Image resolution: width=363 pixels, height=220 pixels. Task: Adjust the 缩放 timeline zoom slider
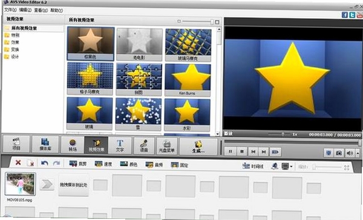[x=327, y=167]
